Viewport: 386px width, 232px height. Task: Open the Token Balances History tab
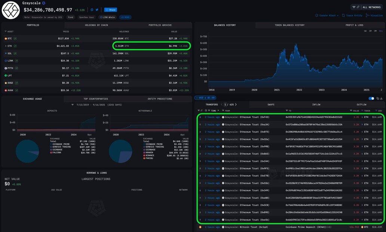289,25
